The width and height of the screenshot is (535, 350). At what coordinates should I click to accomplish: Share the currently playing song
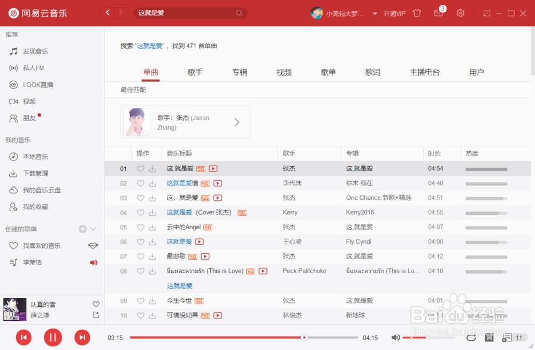pyautogui.click(x=96, y=315)
